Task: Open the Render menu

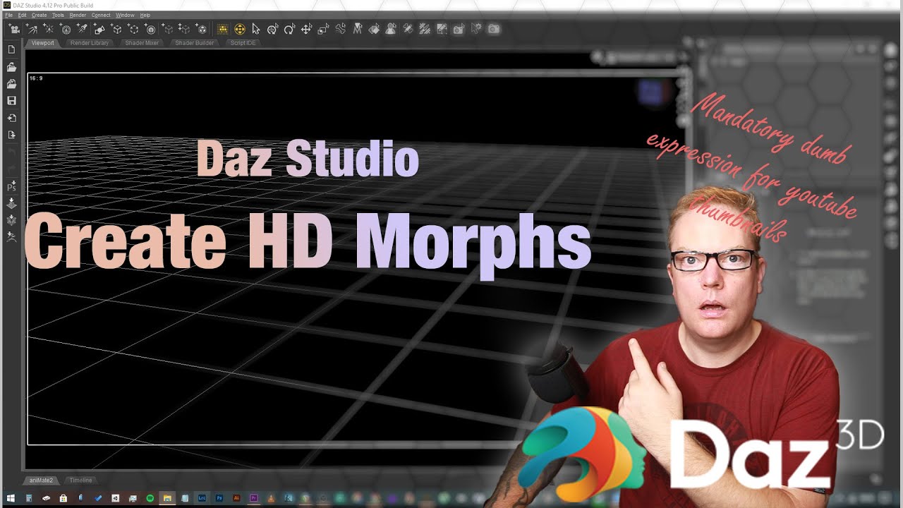Action: 78,15
